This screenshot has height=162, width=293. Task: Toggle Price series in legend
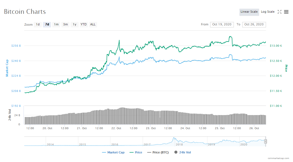136,152
